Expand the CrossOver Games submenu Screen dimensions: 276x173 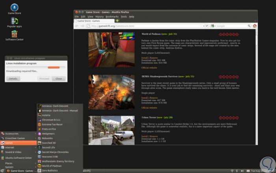point(18,138)
